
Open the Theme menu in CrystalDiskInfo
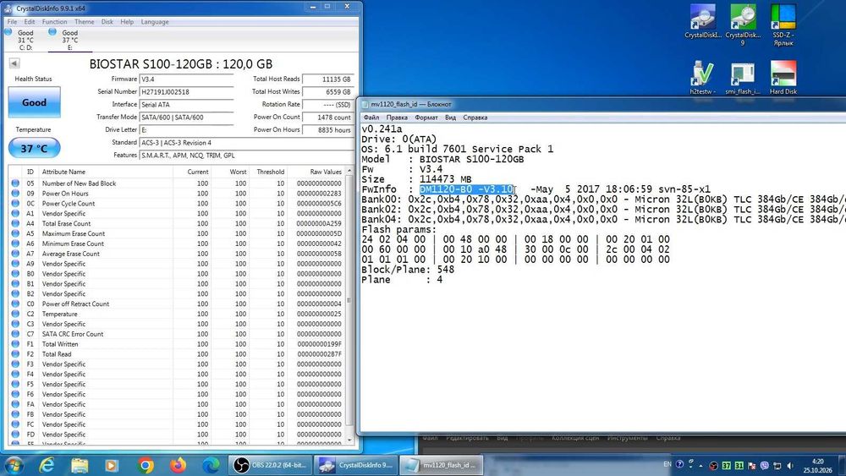[84, 22]
